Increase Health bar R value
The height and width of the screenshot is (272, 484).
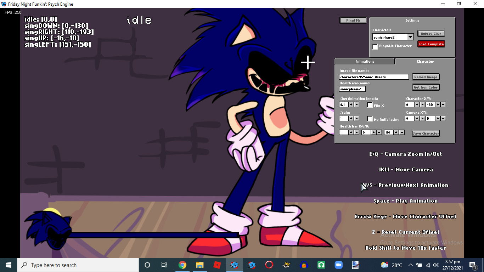coord(351,132)
